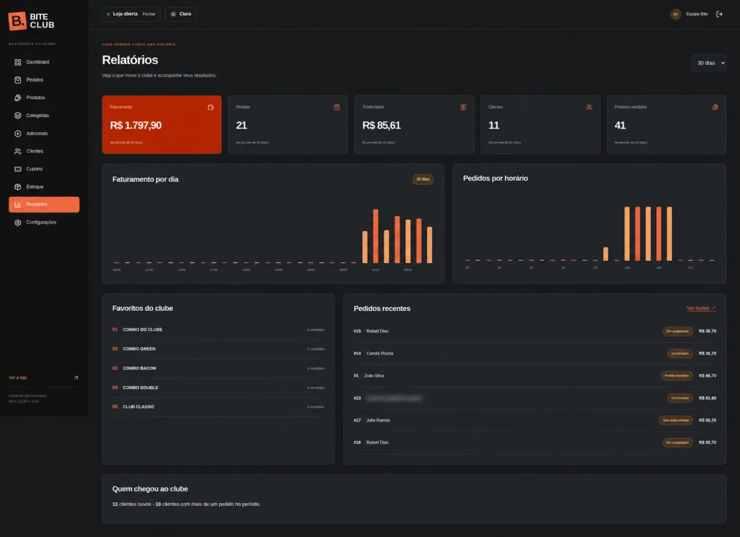740x537 pixels.
Task: Click the Pedido recebido badge on order #1
Action: (x=676, y=376)
